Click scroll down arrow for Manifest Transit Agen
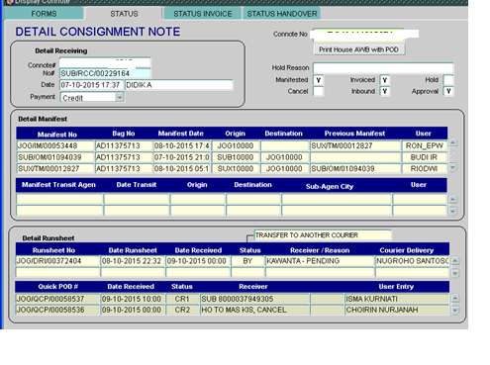The width and height of the screenshot is (490, 365). pyautogui.click(x=452, y=211)
